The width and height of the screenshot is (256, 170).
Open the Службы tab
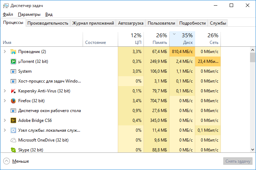[x=218, y=23]
